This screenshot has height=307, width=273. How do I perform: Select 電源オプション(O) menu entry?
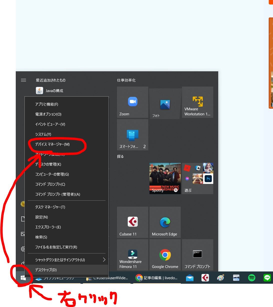pyautogui.click(x=66, y=114)
